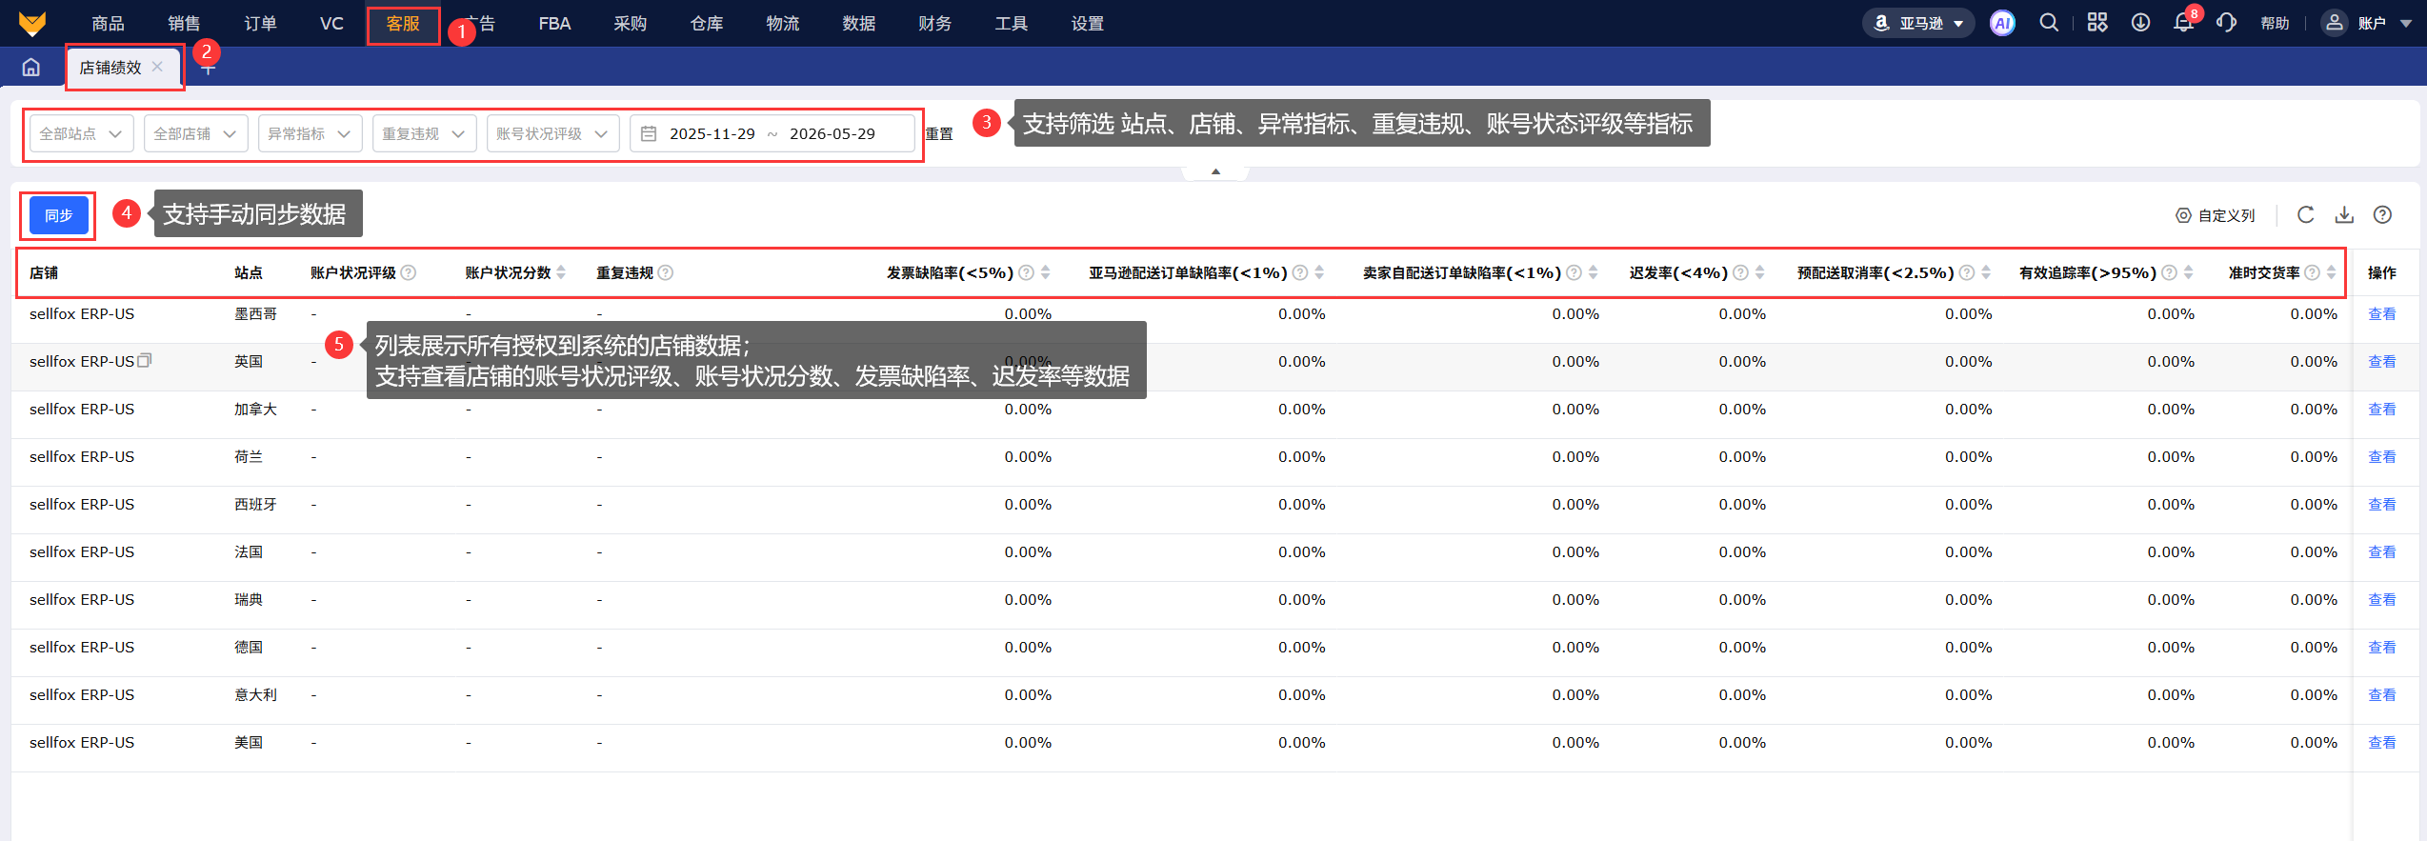Viewport: 2427px width, 841px height.
Task: Sort by 亚马逊配送订单缺陷率 column
Action: 1319,272
